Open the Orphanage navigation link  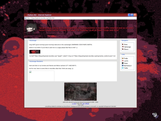click(x=127, y=47)
